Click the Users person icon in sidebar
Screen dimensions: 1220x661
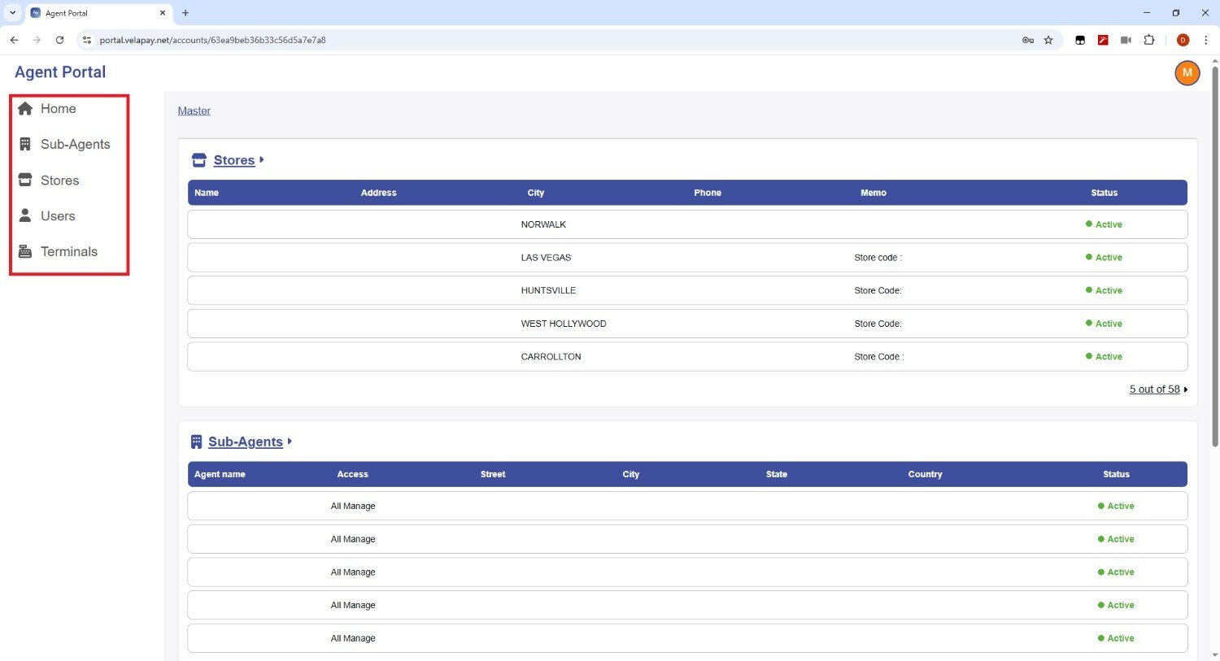(25, 216)
